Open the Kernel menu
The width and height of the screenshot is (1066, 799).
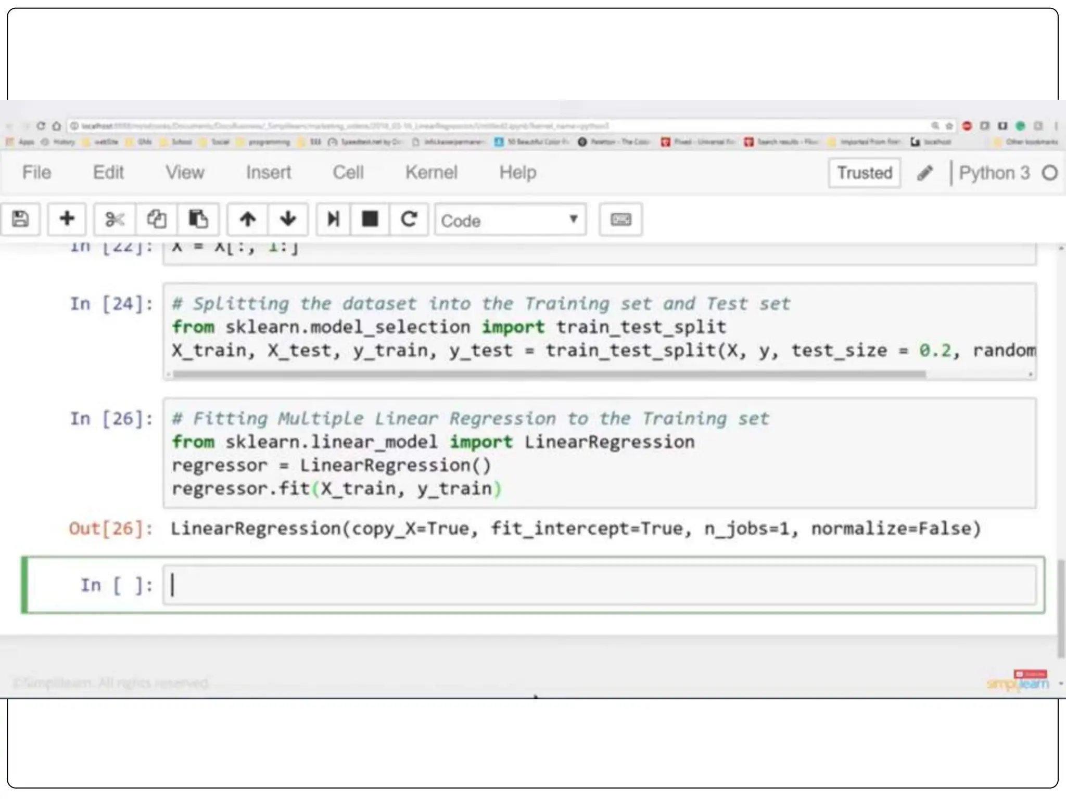coord(431,172)
